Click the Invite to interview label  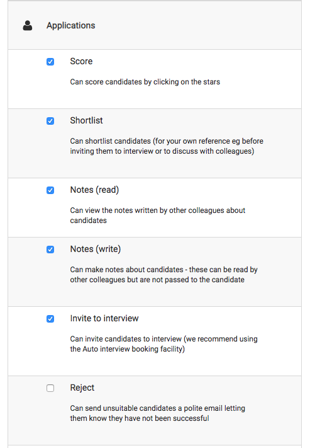pos(104,318)
